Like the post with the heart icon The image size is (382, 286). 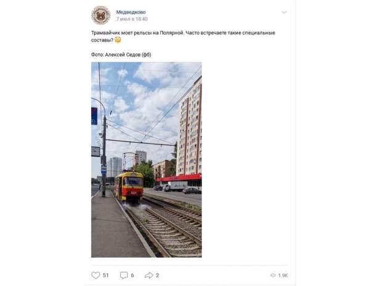click(x=95, y=276)
